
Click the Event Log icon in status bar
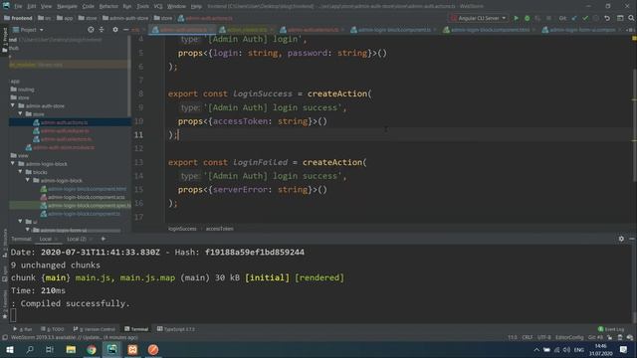tap(600, 329)
